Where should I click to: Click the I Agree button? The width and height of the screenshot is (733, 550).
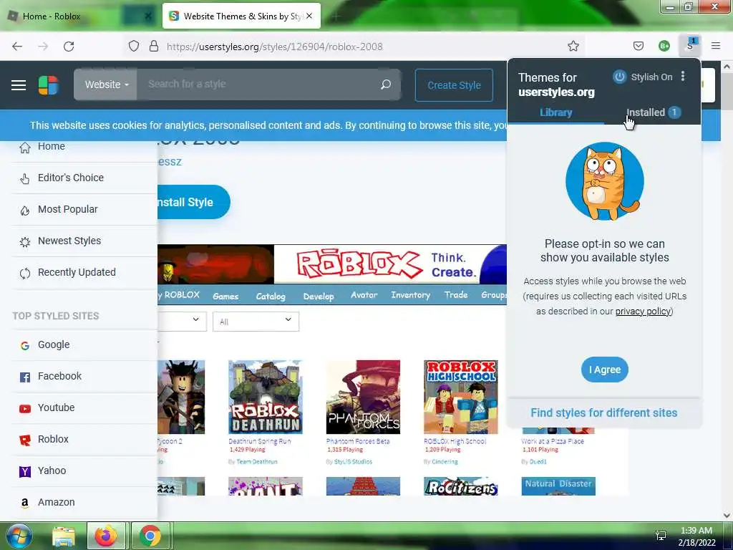[x=604, y=370]
